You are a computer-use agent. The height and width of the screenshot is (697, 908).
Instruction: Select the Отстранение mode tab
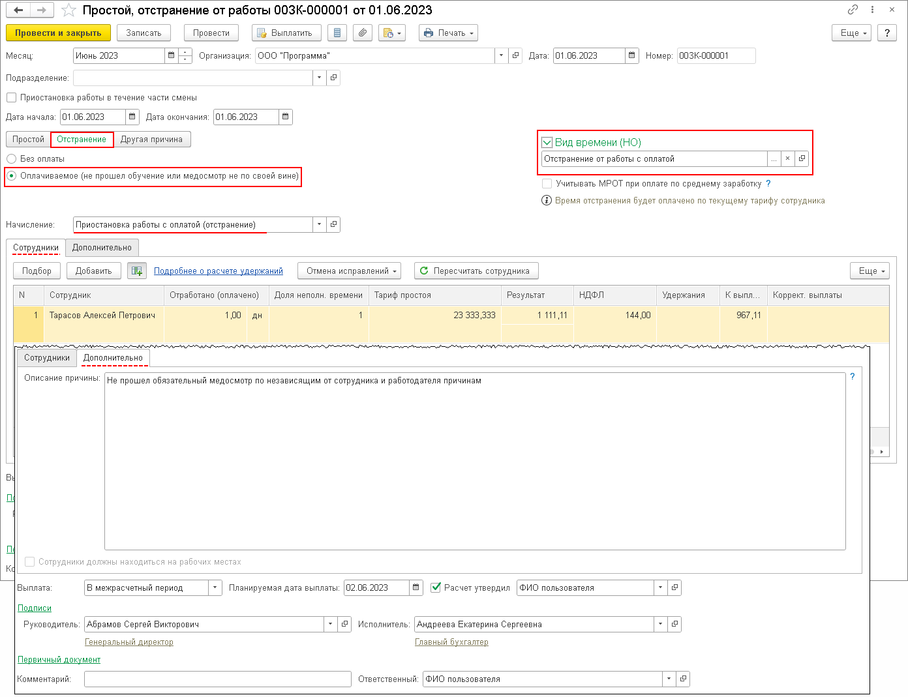point(82,139)
